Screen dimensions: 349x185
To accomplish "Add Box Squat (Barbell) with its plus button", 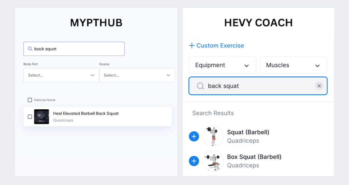I will point(194,161).
